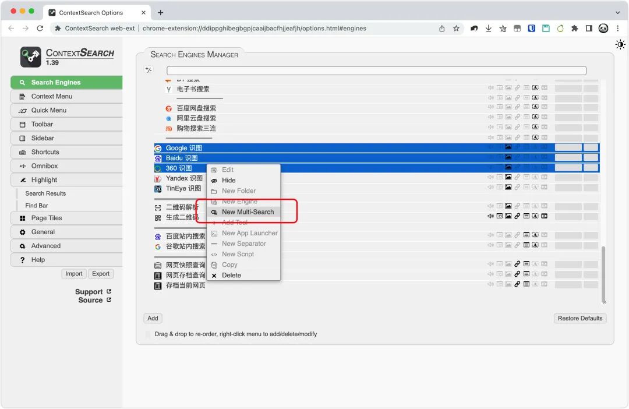Click the 网页快照查询 database icon
Viewport: 629px width, 409px height.
[x=158, y=265]
